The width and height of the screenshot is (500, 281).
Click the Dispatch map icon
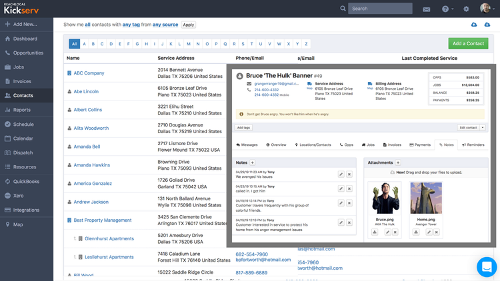7,152
